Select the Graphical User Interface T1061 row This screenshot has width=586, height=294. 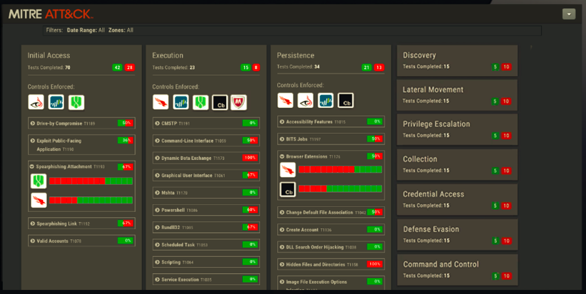207,175
